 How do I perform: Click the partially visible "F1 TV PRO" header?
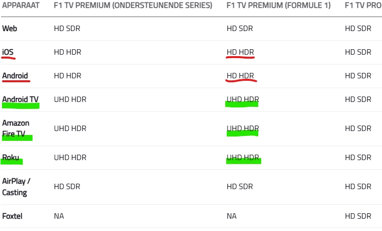point(363,6)
